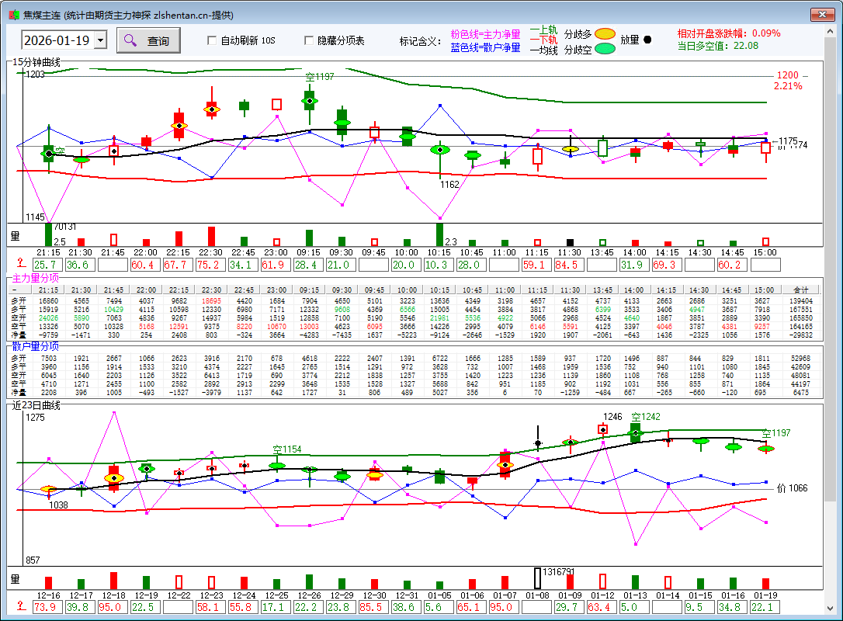The height and width of the screenshot is (621, 843).
Task: Click the 21:15 value box 25.7
Action: 48,265
